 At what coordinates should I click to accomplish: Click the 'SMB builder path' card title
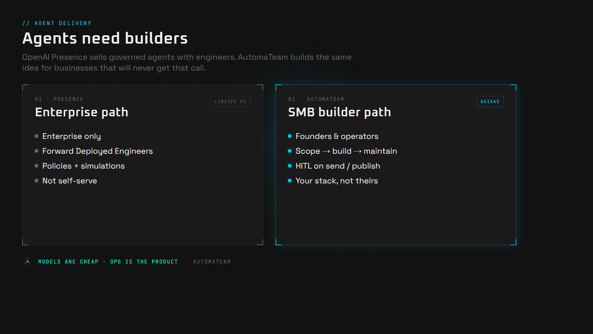tap(339, 112)
